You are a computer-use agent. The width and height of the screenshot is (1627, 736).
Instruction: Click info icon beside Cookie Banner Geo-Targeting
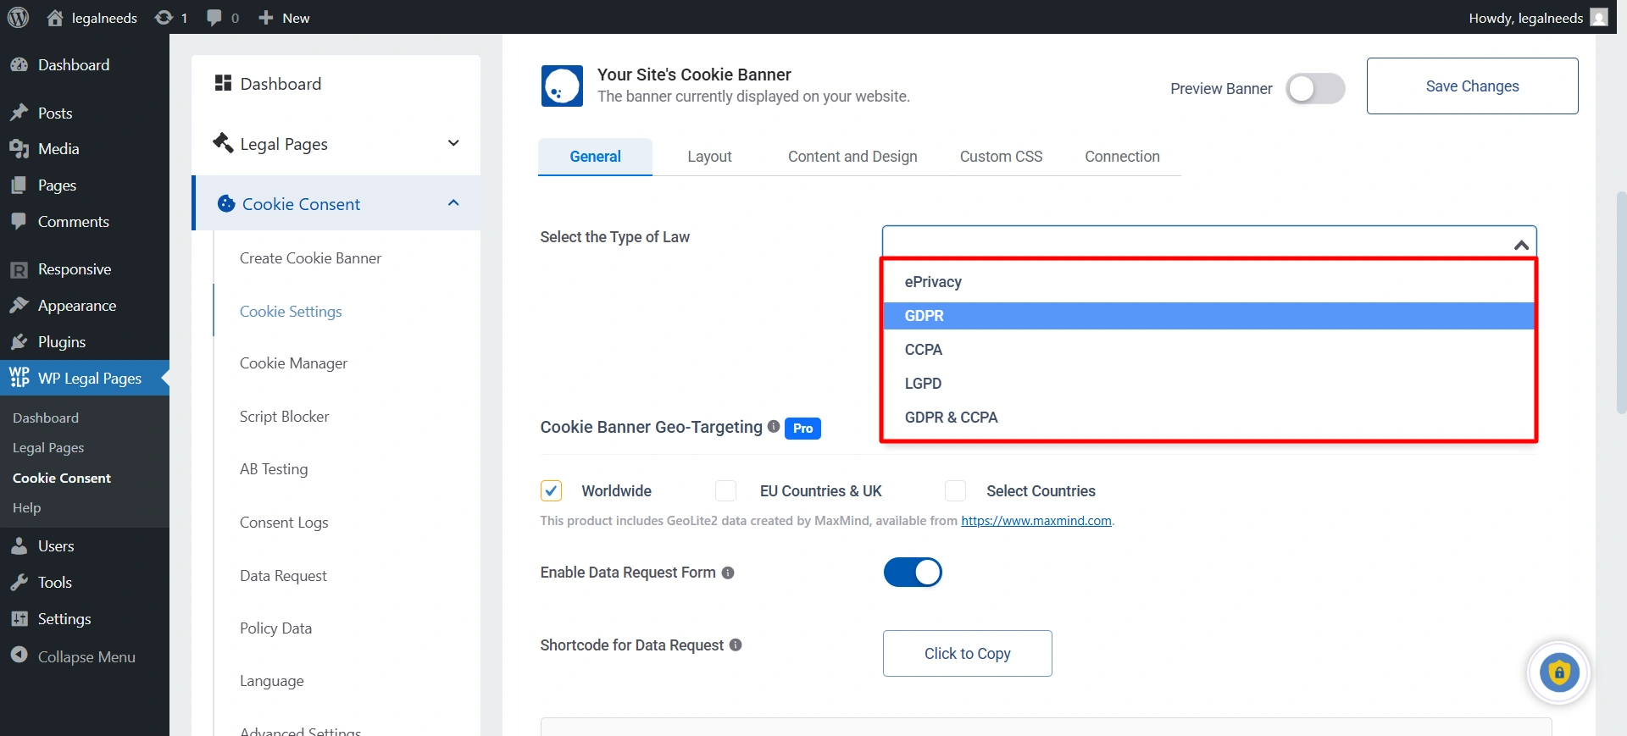[x=774, y=427]
